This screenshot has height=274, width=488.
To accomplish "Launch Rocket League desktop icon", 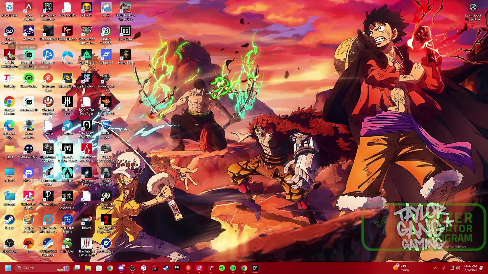I will click(106, 129).
